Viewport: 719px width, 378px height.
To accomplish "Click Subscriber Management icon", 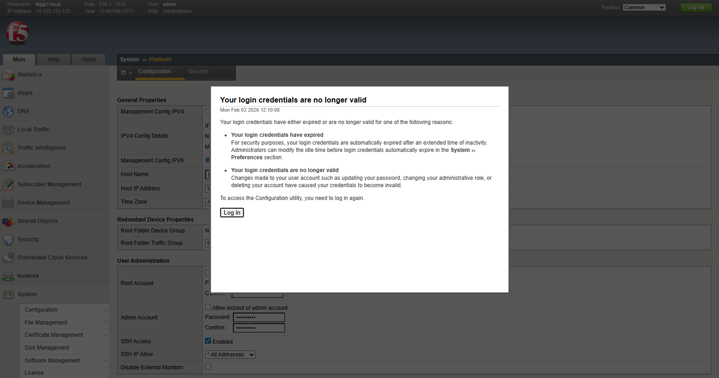I will [x=8, y=184].
